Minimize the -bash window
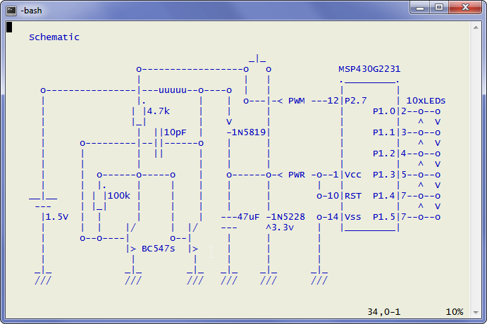This screenshot has width=487, height=324. tap(420, 8)
